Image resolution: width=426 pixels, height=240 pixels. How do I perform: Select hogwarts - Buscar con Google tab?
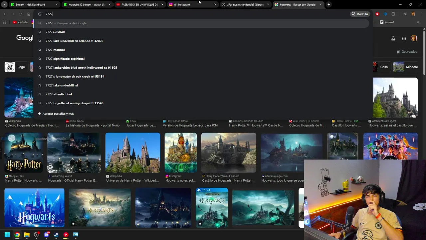pos(299,5)
